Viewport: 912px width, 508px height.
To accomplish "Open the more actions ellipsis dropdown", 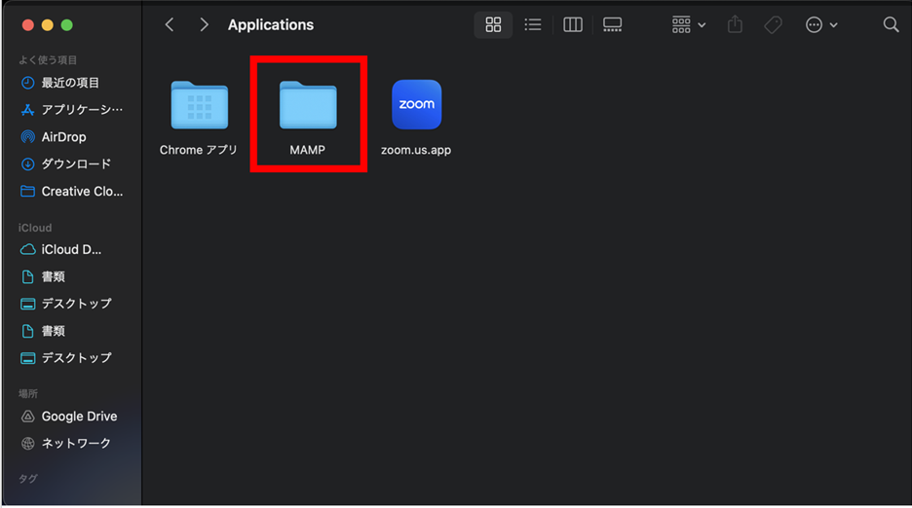I will coord(821,25).
